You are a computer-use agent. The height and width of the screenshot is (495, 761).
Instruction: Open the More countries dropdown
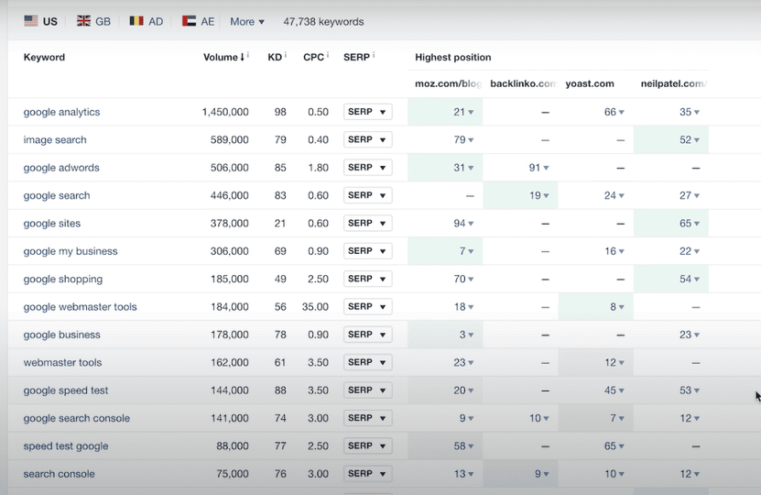(247, 21)
